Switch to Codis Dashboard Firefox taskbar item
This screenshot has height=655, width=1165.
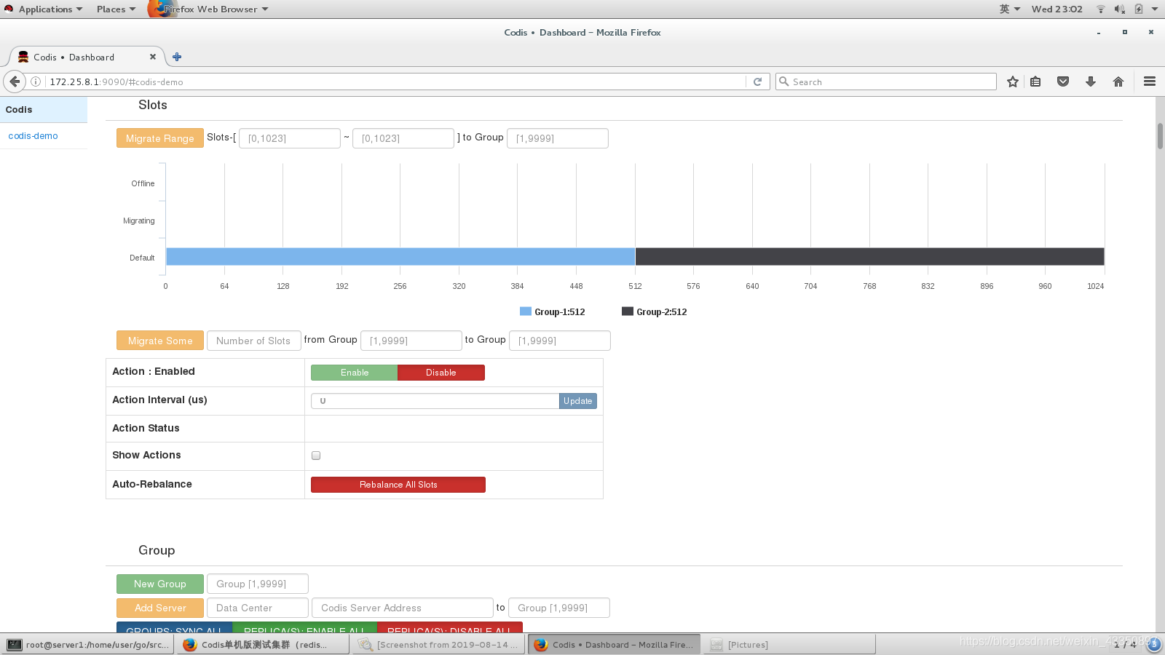tap(615, 644)
